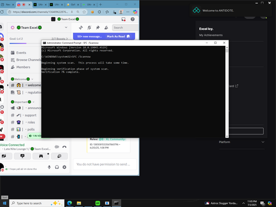Open welcome channel

(25, 85)
